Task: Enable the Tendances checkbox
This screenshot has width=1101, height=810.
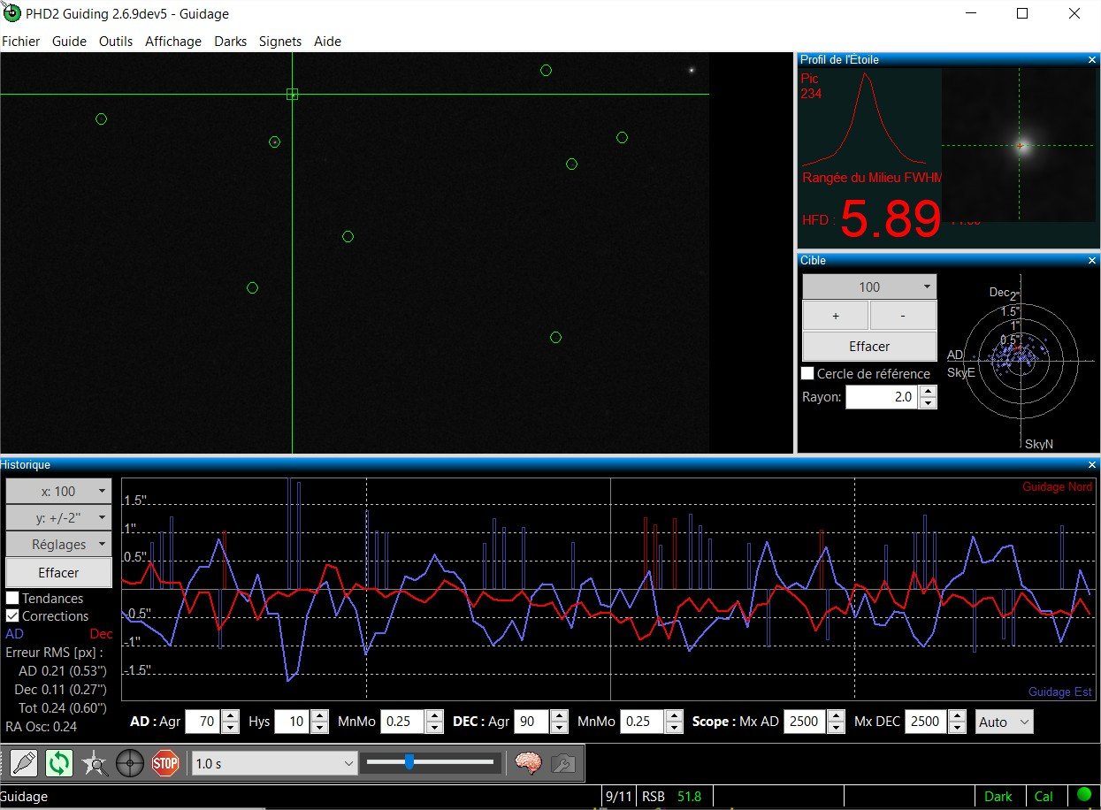Action: (12, 599)
